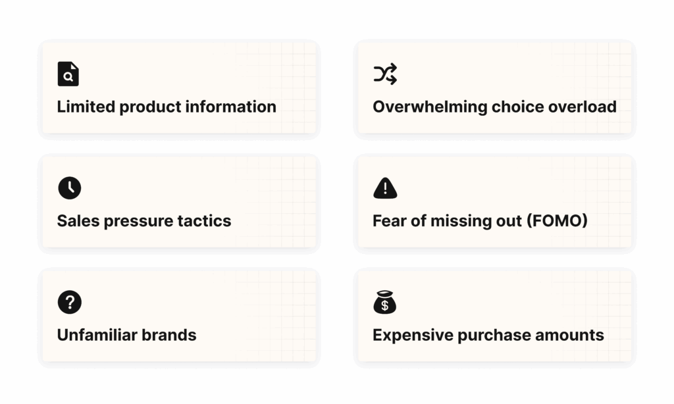Click the warning triangle icon
The height and width of the screenshot is (404, 674).
(385, 188)
